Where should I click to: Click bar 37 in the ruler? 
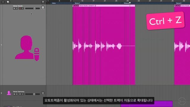point(150,1)
